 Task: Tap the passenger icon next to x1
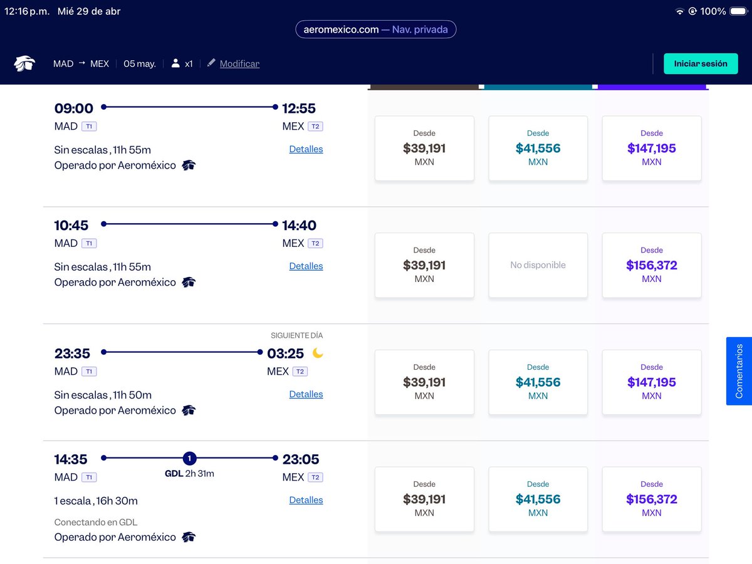pos(175,63)
